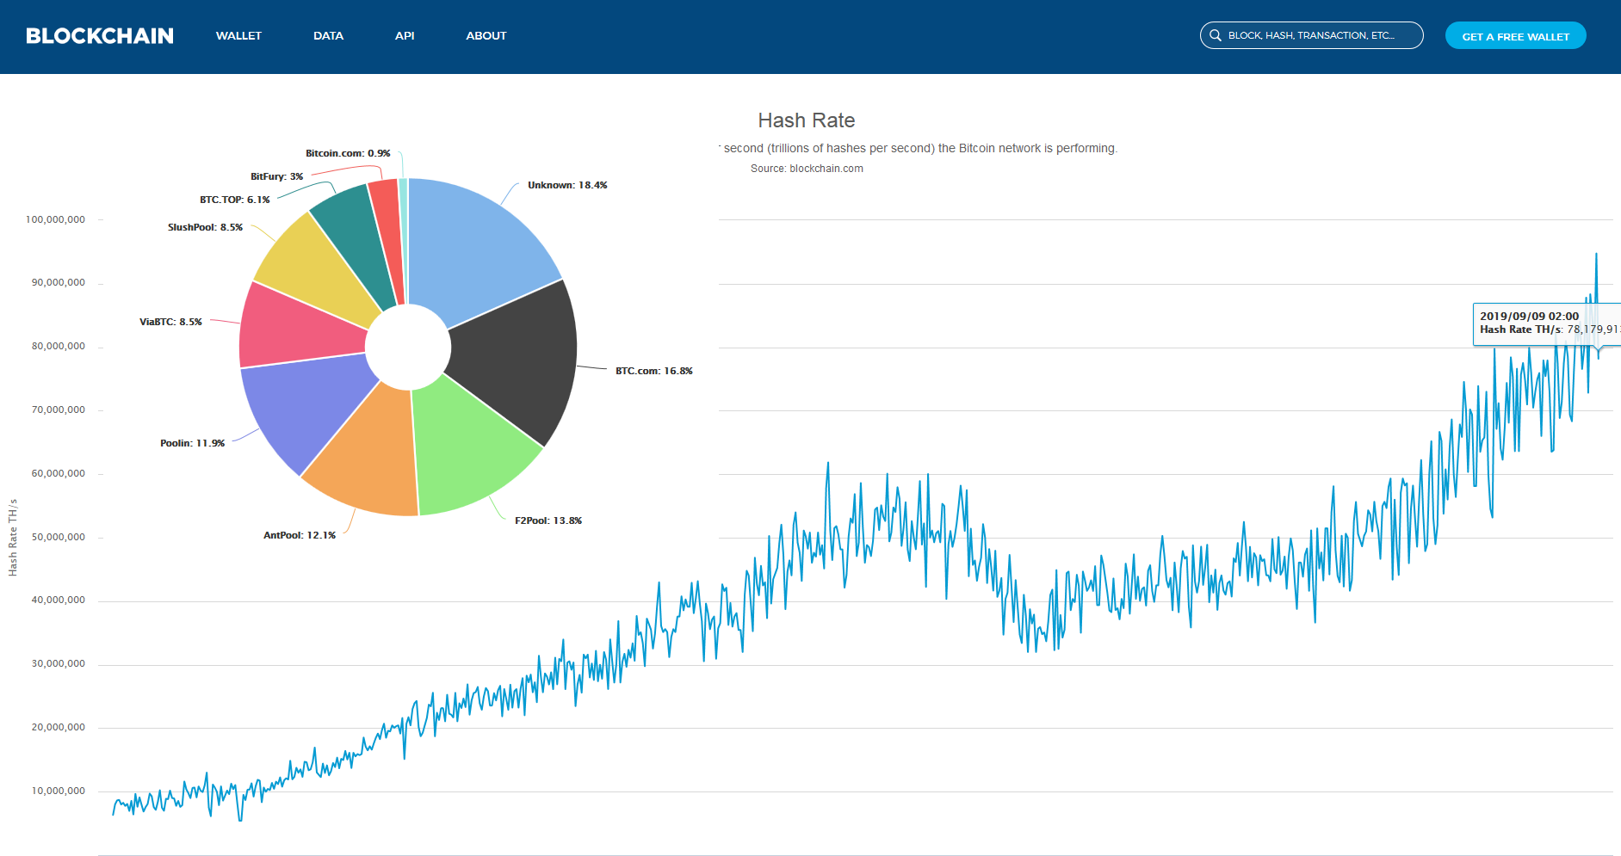The height and width of the screenshot is (856, 1621).
Task: Click the Hash Rate chart title
Action: point(807,120)
